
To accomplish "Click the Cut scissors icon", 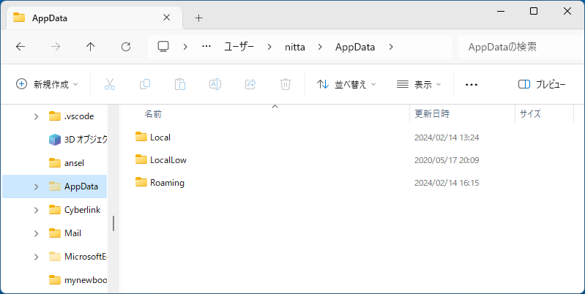I will click(x=110, y=84).
